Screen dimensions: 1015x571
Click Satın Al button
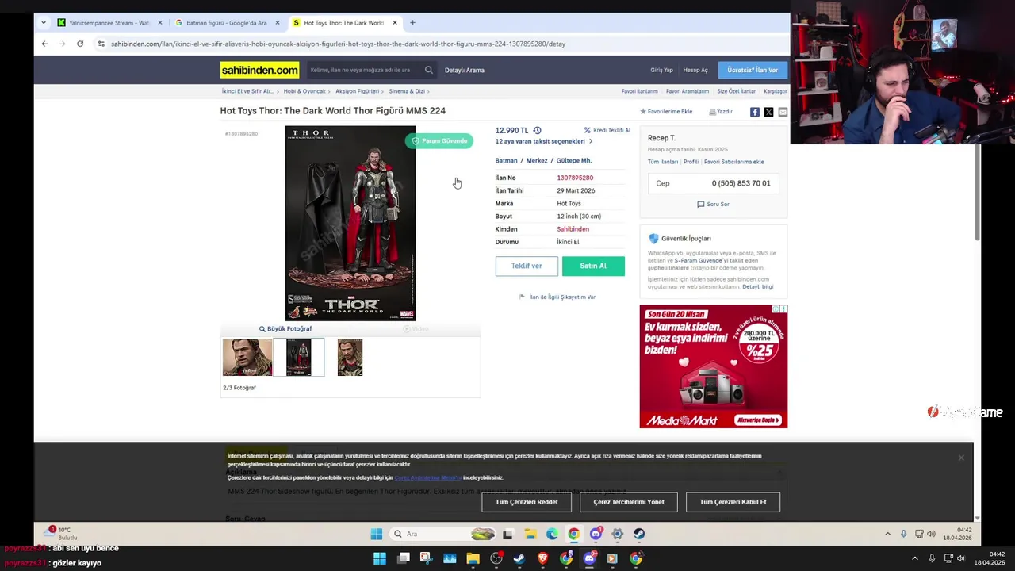pos(593,266)
